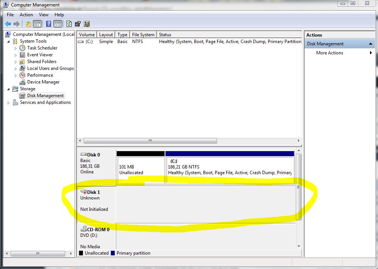
Task: Click the (C:) volume icon in list
Action: tap(81, 42)
